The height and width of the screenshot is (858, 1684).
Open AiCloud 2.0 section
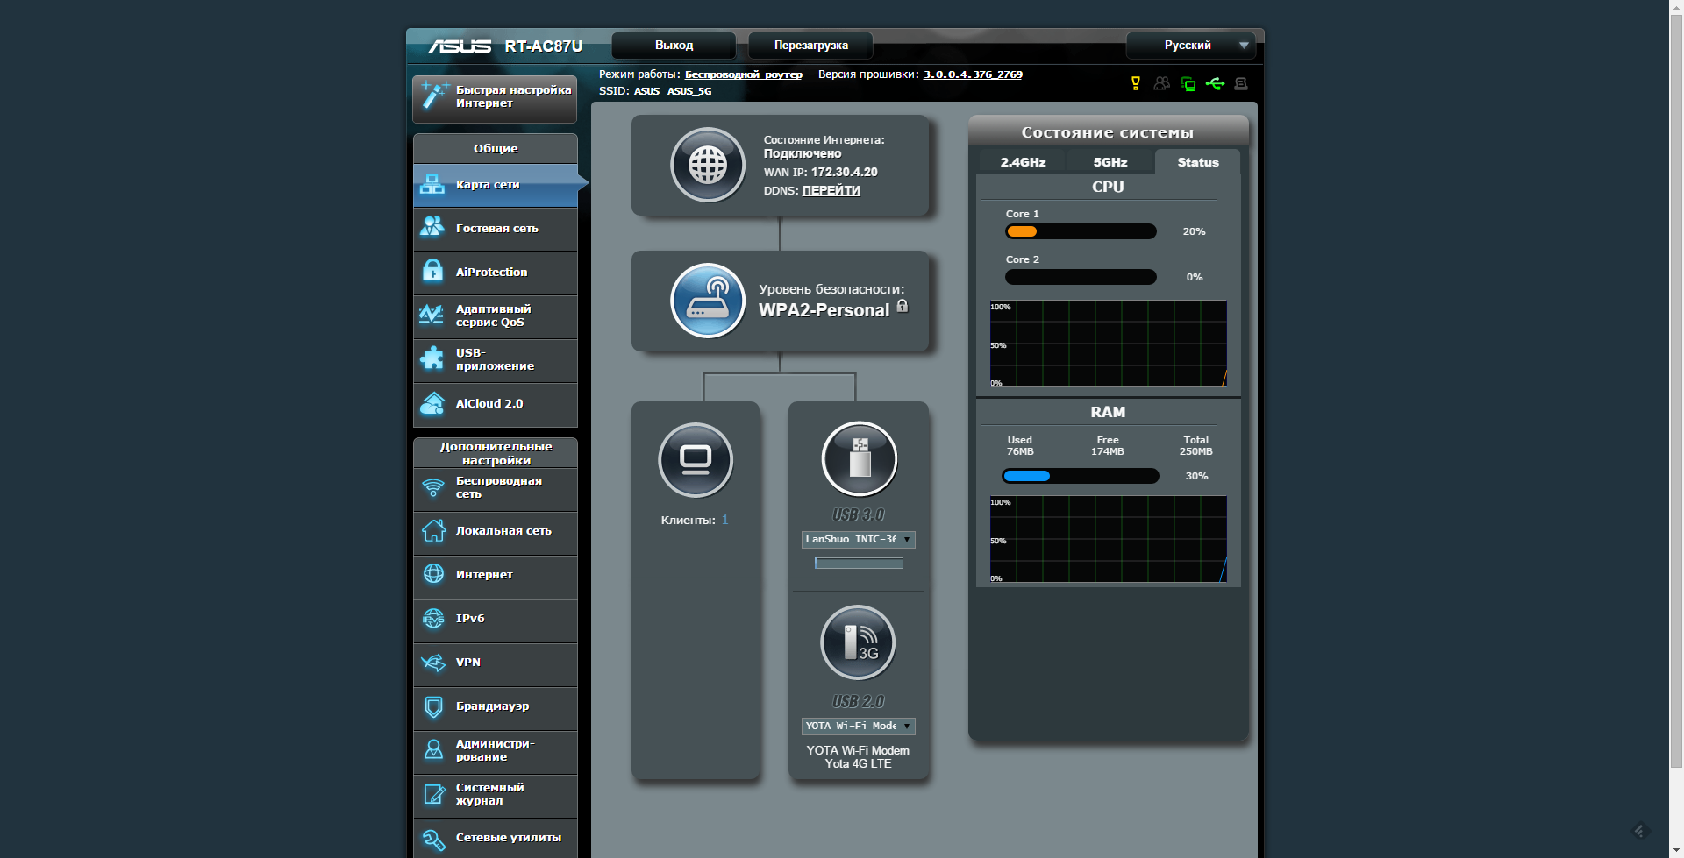click(x=496, y=404)
